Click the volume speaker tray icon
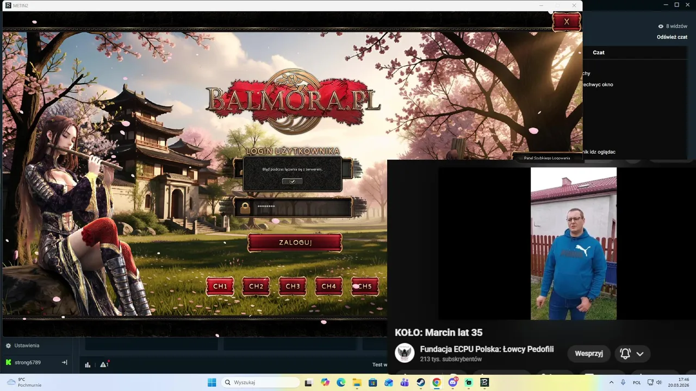Screen dimensions: 696x391 [659, 382]
